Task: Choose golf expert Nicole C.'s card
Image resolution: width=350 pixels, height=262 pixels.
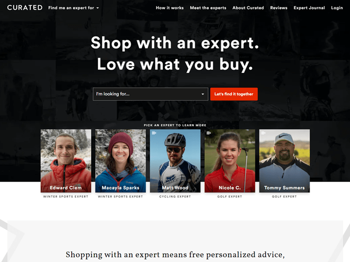Action: (230, 161)
